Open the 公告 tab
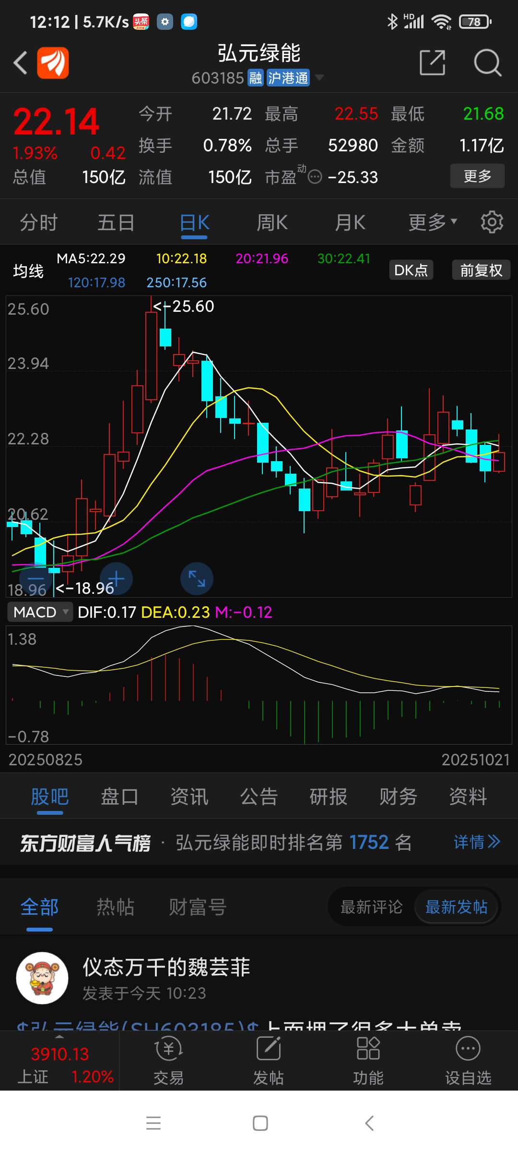Screen dimensions: 518x1153 click(259, 796)
